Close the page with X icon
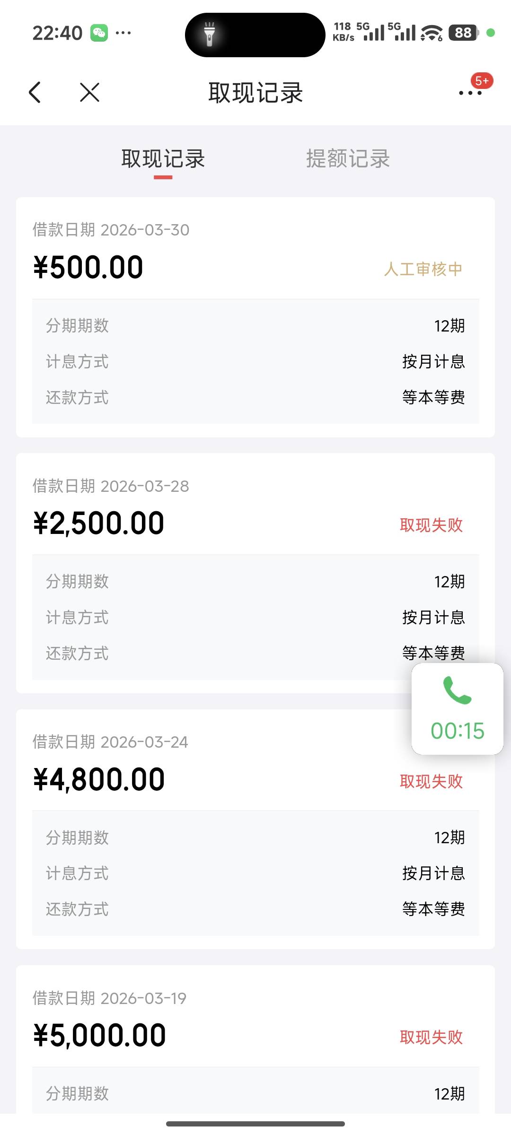This screenshot has width=511, height=1135. (x=89, y=92)
